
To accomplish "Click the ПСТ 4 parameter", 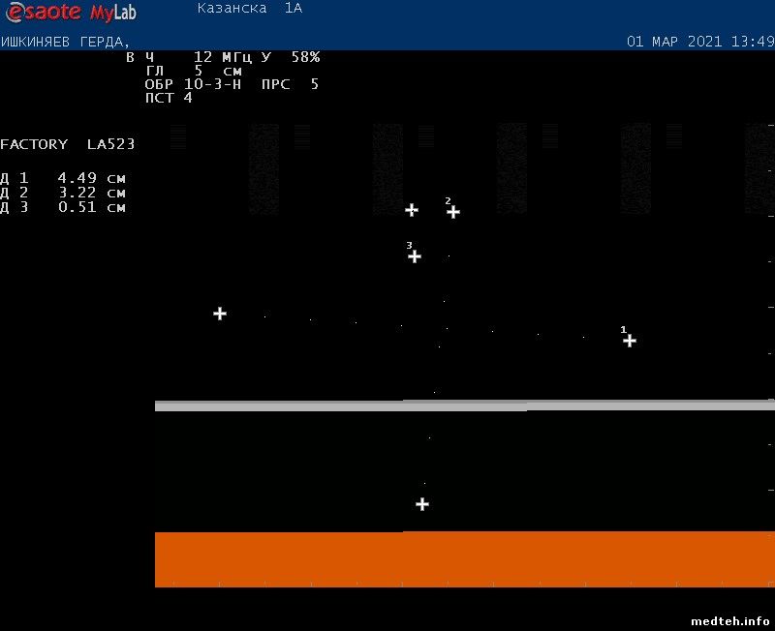I will (169, 98).
